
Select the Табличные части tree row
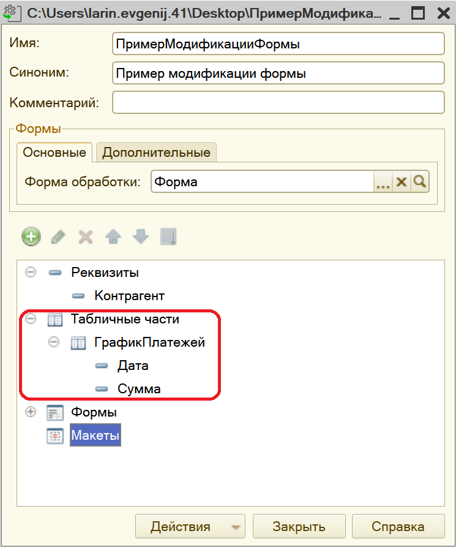[x=125, y=319]
